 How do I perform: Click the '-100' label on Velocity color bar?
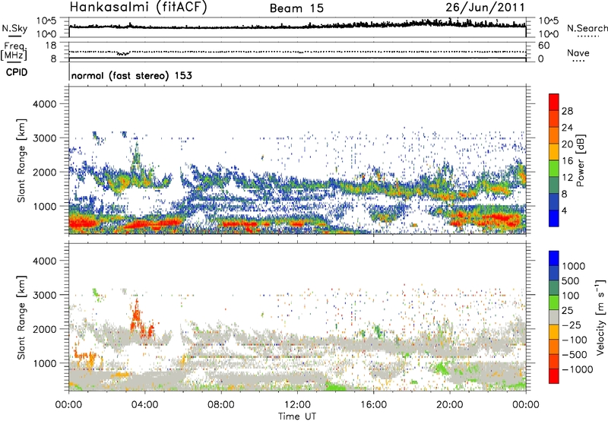coord(574,340)
